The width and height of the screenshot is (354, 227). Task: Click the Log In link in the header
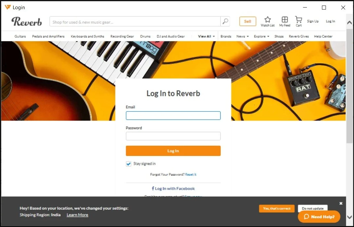pyautogui.click(x=330, y=21)
